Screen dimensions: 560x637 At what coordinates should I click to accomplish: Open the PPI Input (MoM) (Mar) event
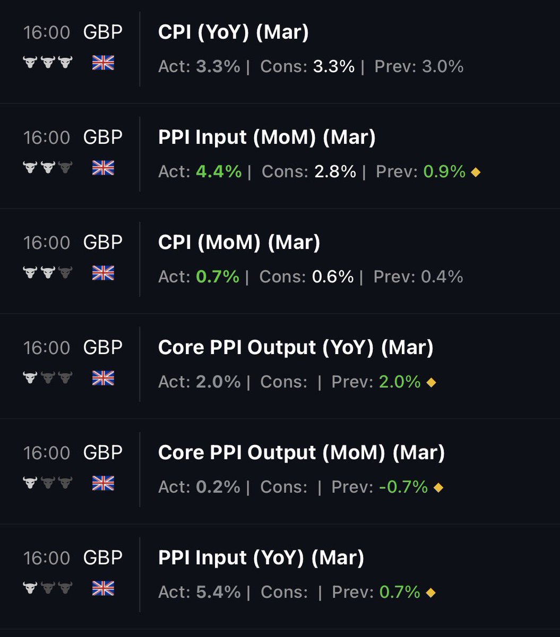tap(266, 137)
